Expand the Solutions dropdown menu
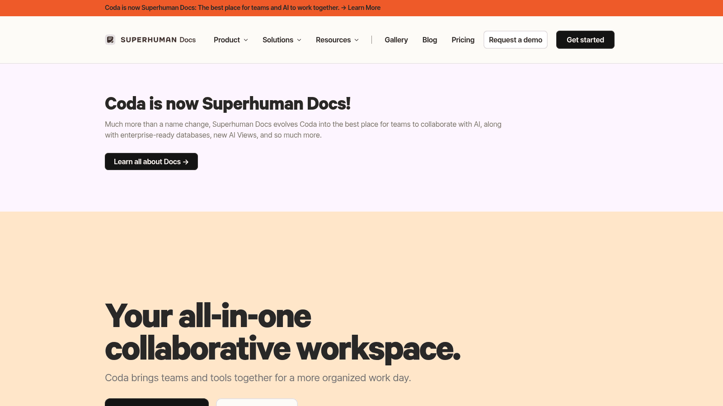 [x=282, y=40]
